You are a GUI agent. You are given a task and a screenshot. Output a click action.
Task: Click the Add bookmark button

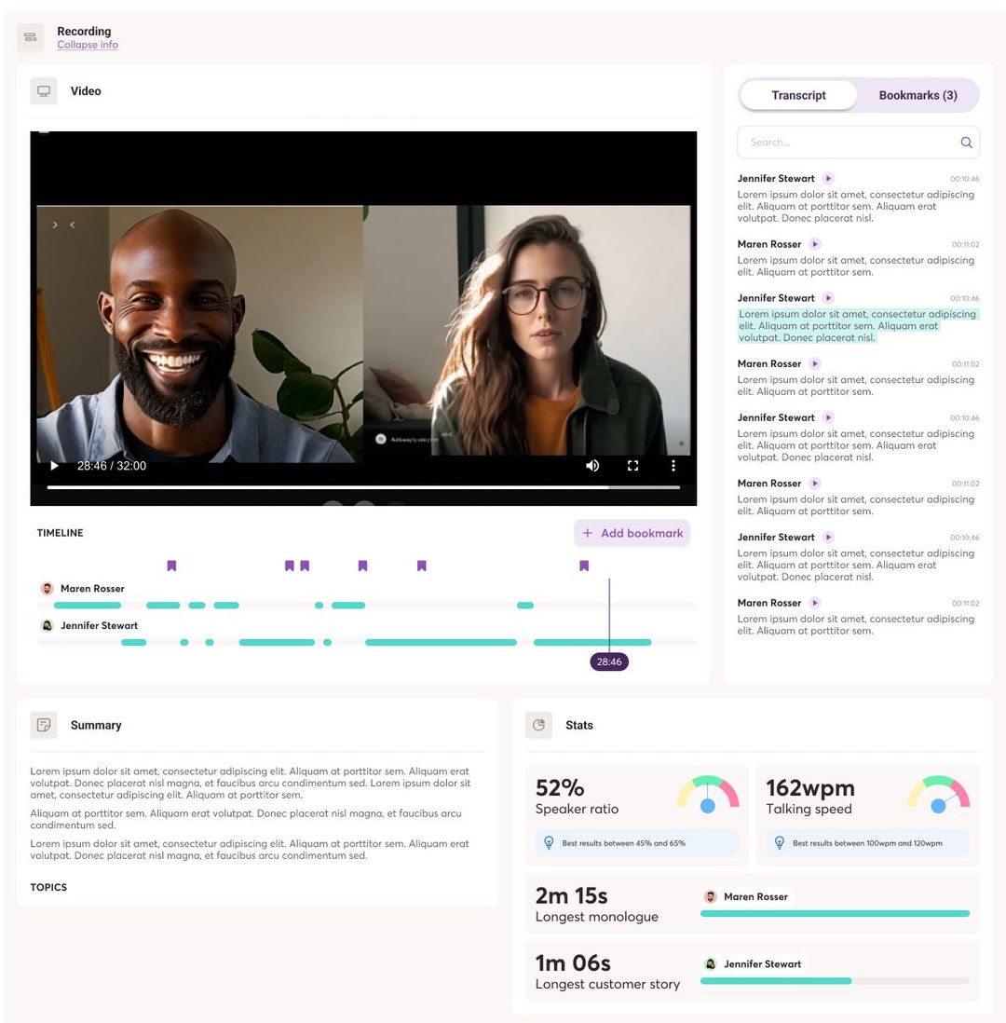click(x=632, y=532)
